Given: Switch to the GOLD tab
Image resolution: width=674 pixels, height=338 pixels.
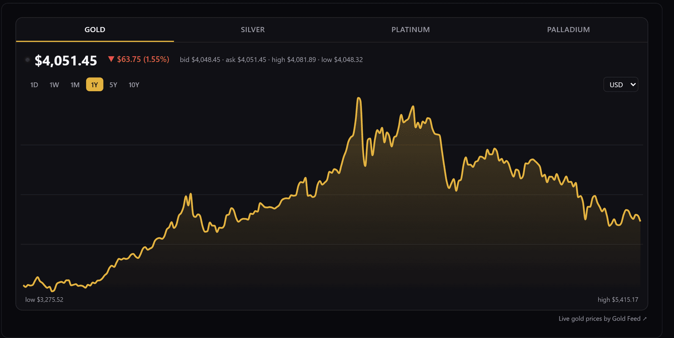Looking at the screenshot, I should click(x=95, y=30).
